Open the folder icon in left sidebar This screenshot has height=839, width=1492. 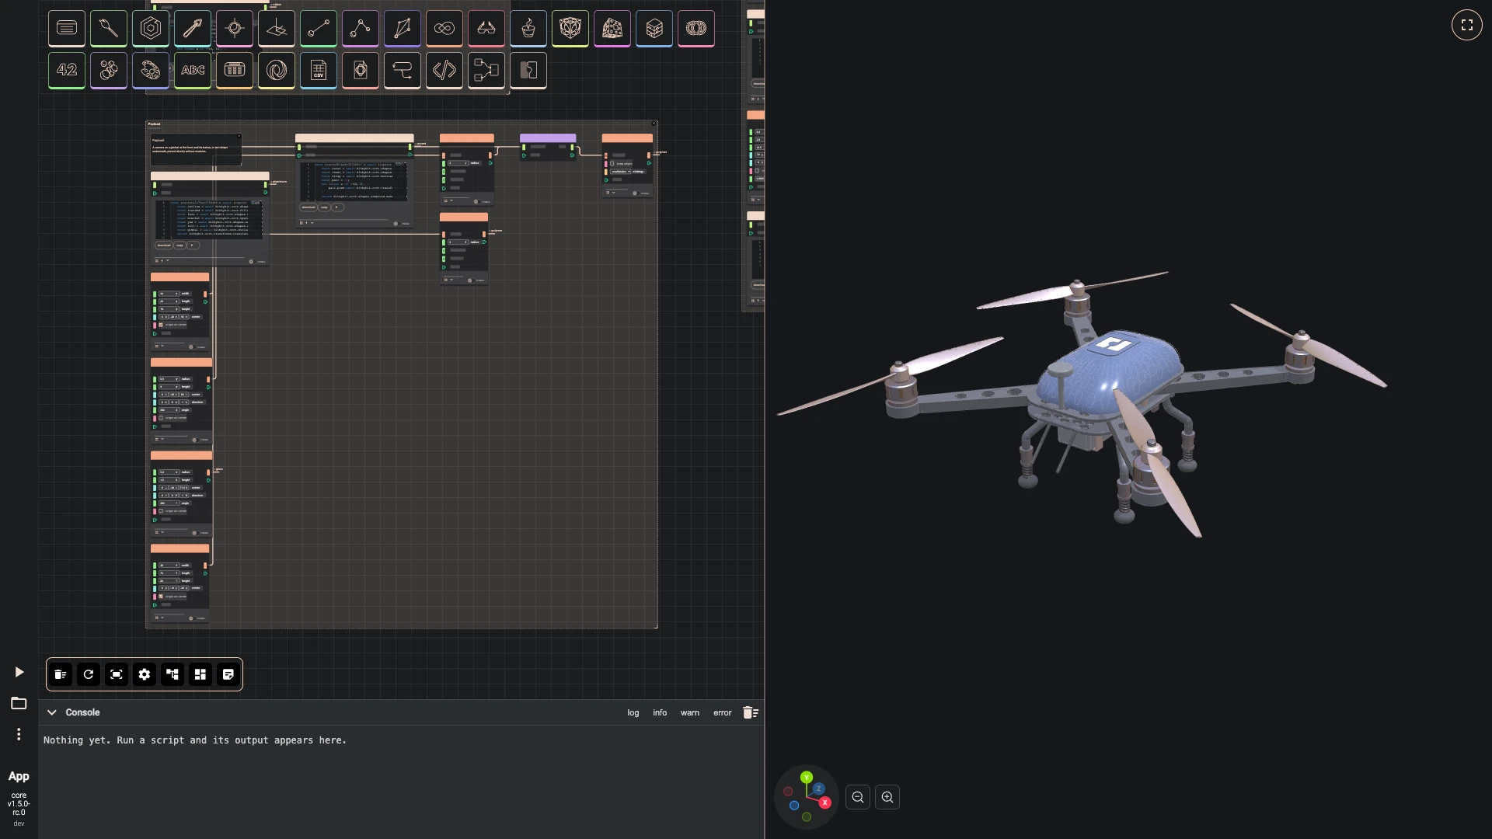19,703
